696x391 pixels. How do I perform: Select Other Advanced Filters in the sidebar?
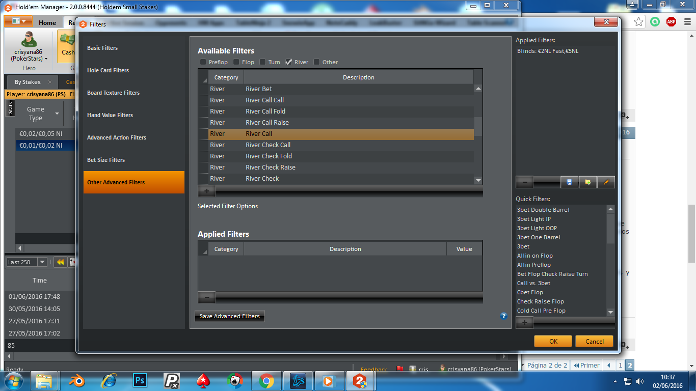point(134,182)
